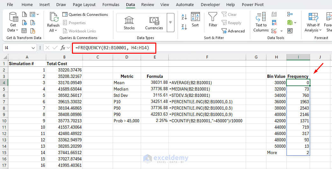Sort A to Z ascending
This screenshot has height=169, width=332.
[x=184, y=17]
